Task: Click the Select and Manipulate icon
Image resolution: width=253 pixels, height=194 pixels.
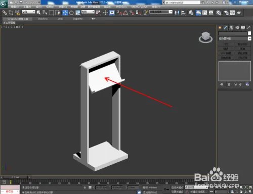Action: pyautogui.click(x=105, y=13)
